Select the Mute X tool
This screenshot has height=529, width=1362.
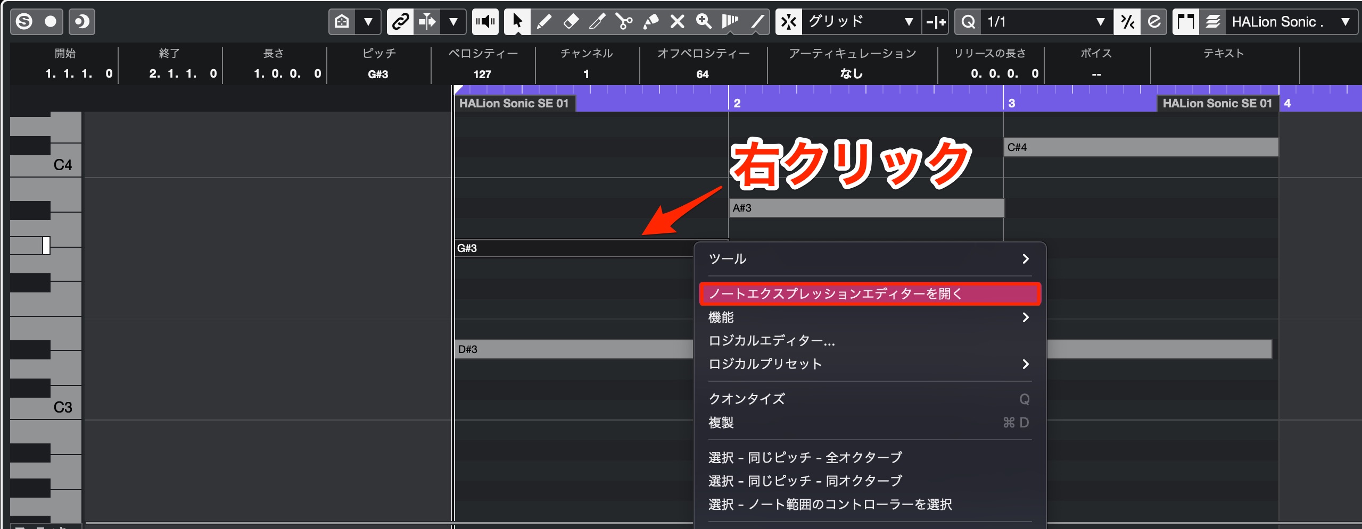[677, 22]
